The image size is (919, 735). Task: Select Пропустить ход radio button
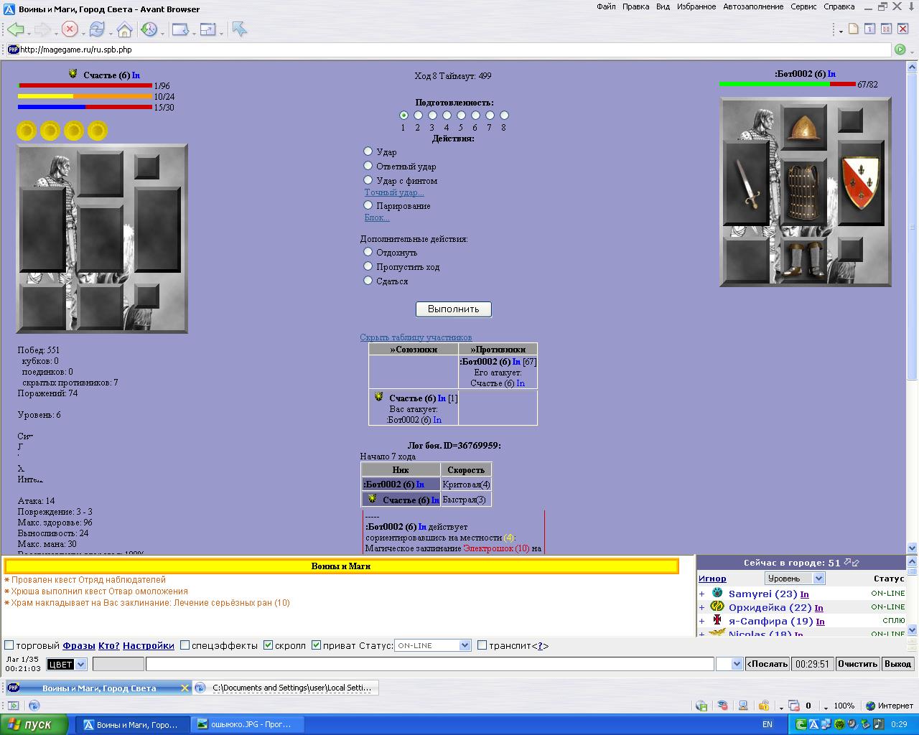pos(368,266)
